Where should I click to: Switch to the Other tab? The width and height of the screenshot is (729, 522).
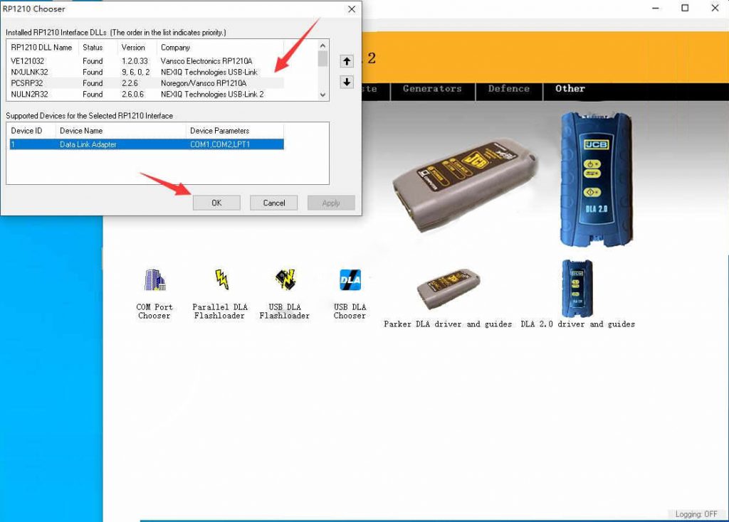click(570, 89)
